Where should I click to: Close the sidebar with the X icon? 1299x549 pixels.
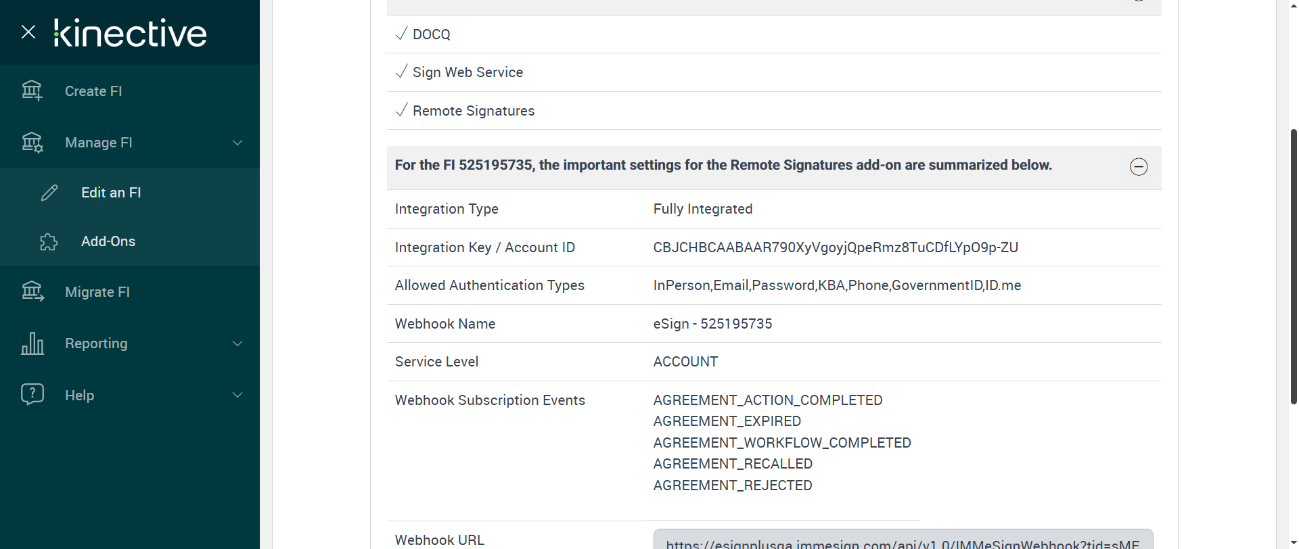28,32
